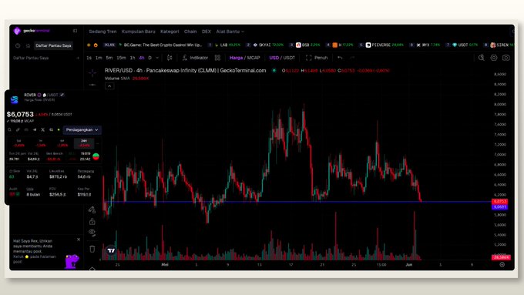This screenshot has width=524, height=295.
Task: Switch chart to Harga price mode
Action: click(x=236, y=58)
